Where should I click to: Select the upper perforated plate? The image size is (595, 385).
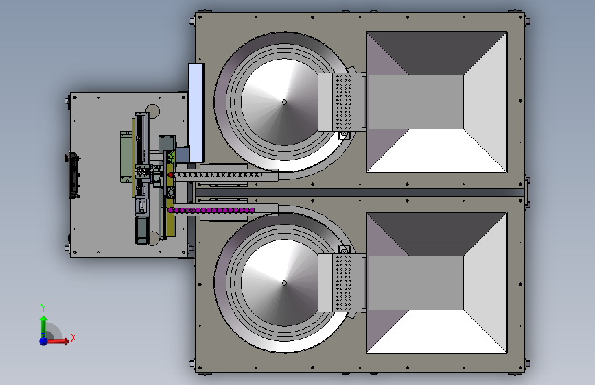click(343, 101)
